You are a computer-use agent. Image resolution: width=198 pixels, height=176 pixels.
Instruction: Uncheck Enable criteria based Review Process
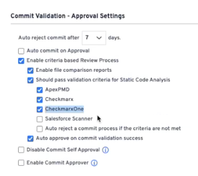point(21,61)
